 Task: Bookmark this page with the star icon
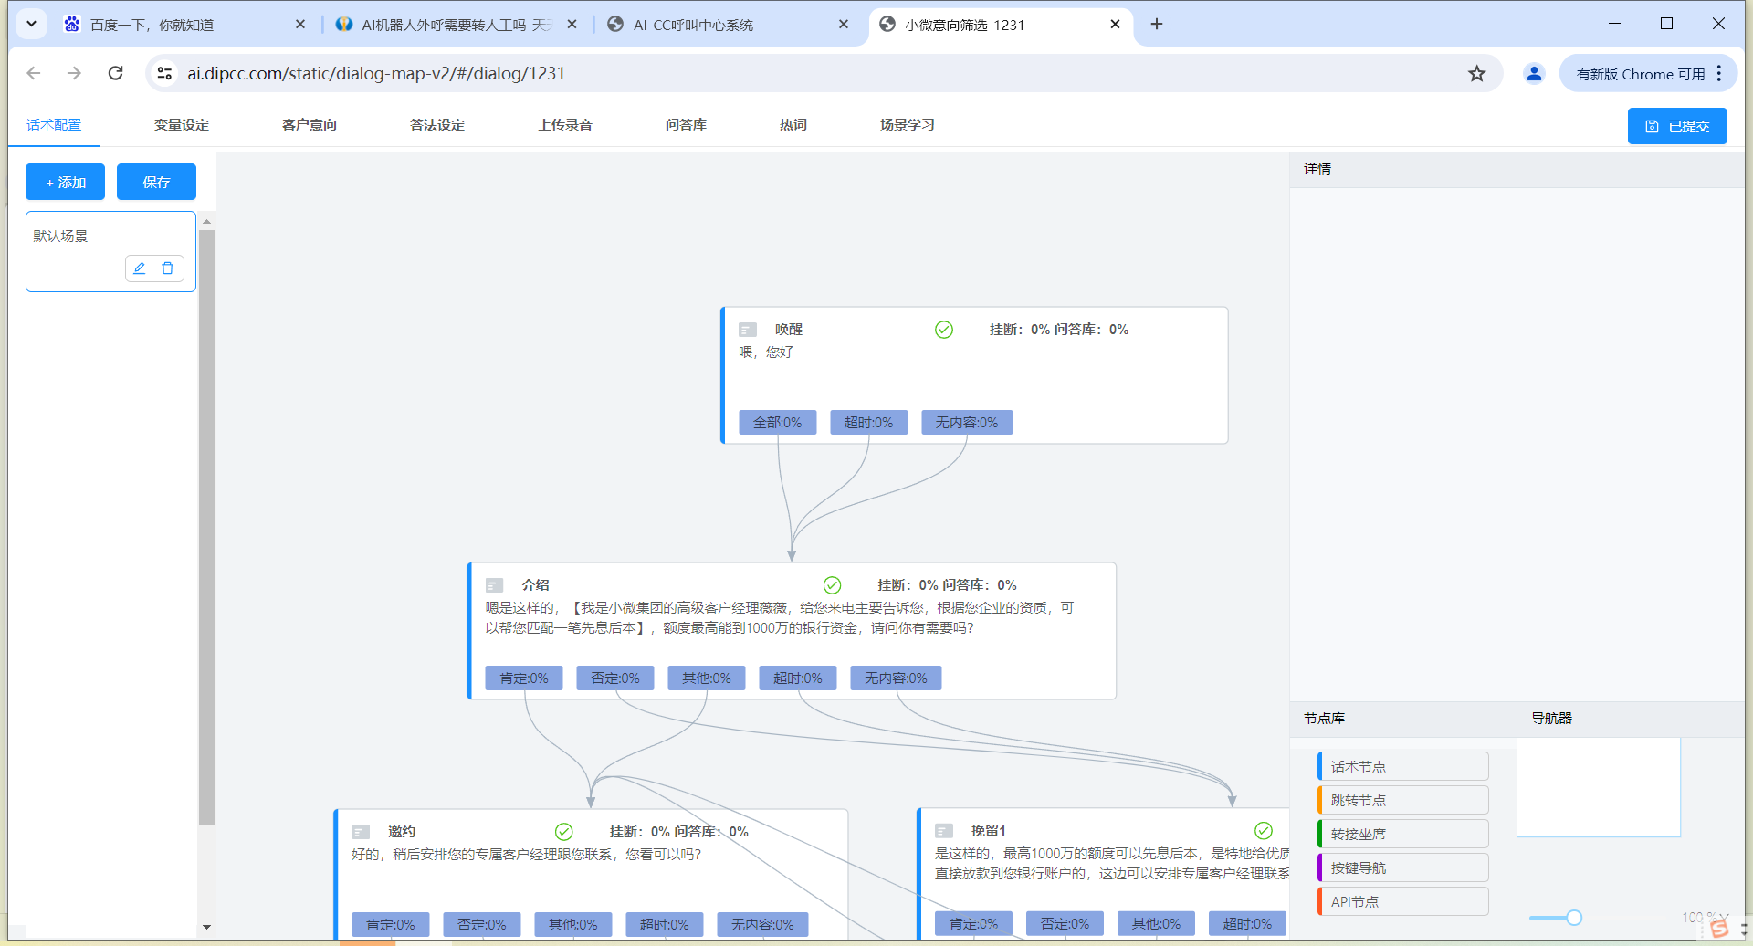click(x=1476, y=74)
